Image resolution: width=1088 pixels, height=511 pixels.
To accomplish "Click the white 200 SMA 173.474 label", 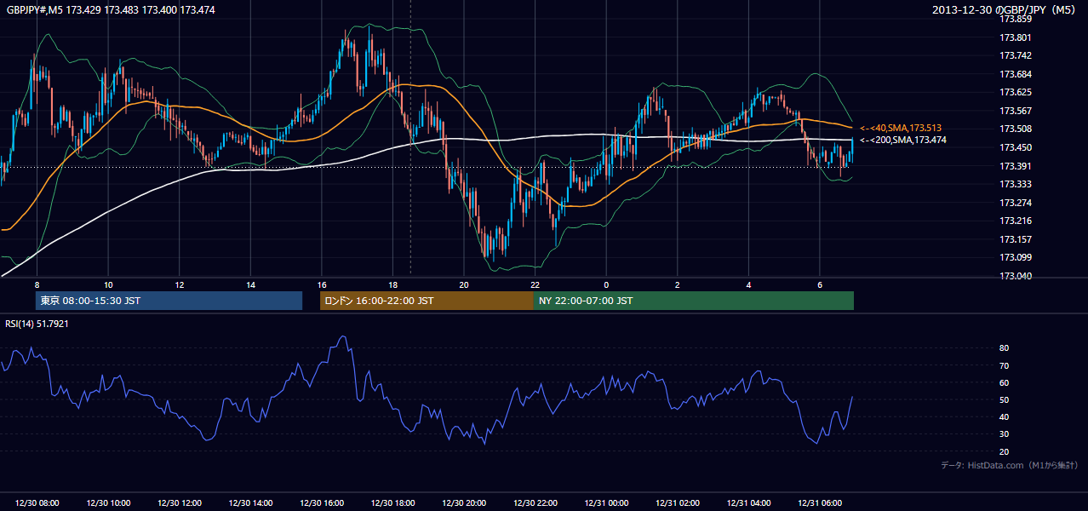I will click(903, 140).
